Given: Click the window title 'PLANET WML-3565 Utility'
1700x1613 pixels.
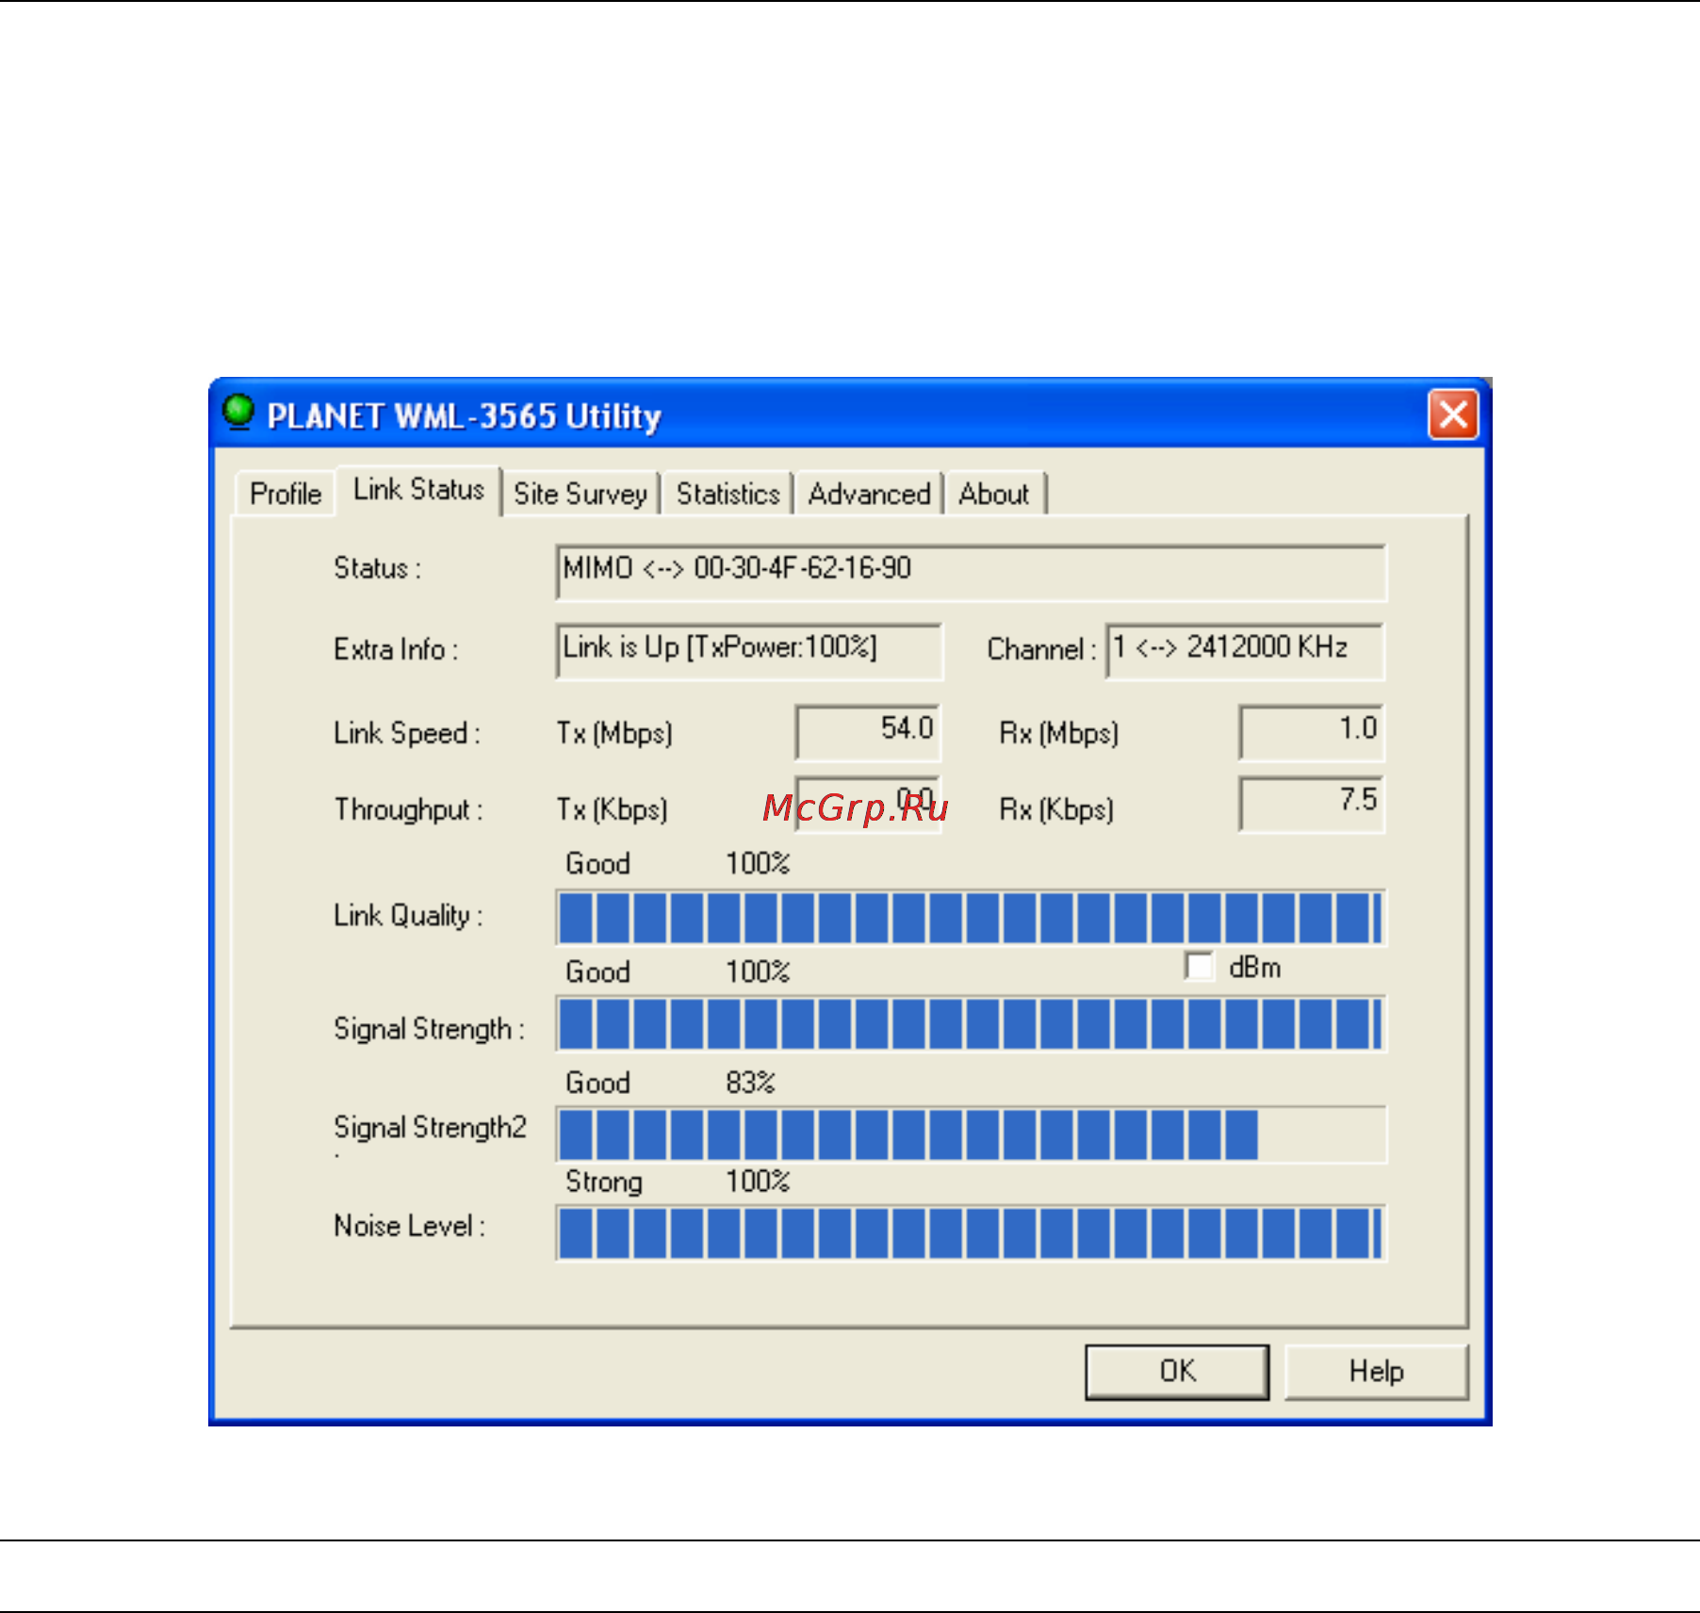Looking at the screenshot, I should click(x=464, y=415).
